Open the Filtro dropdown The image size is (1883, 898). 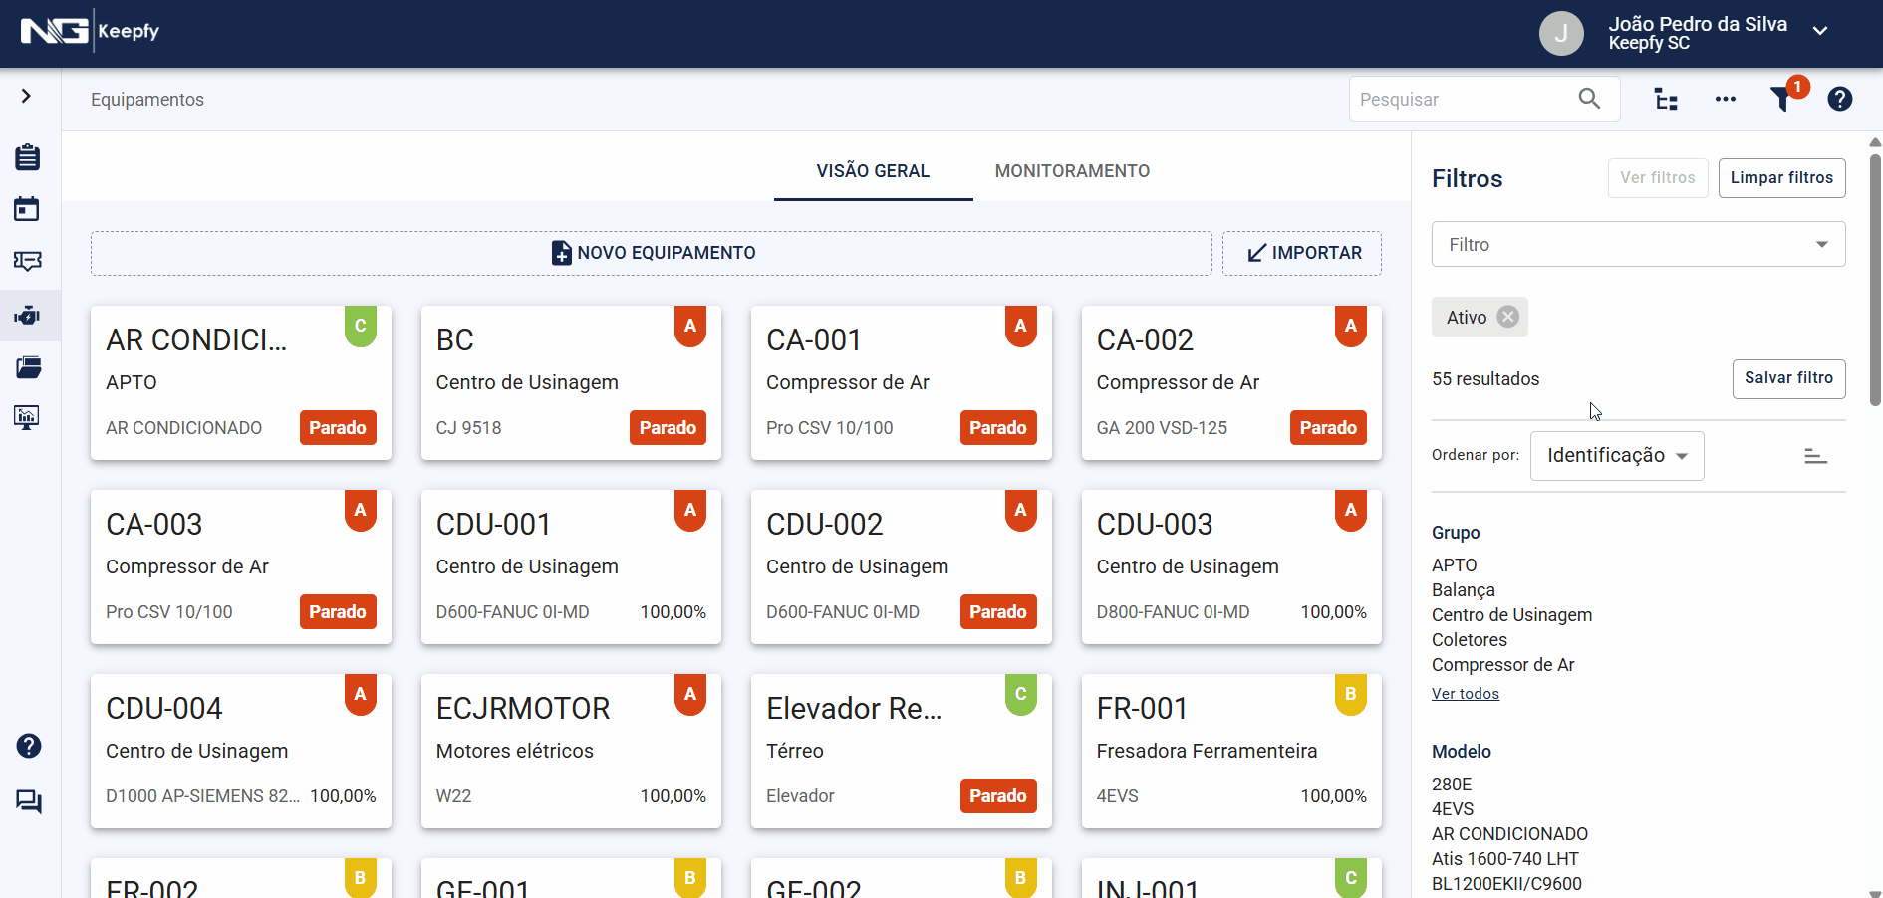coord(1638,245)
